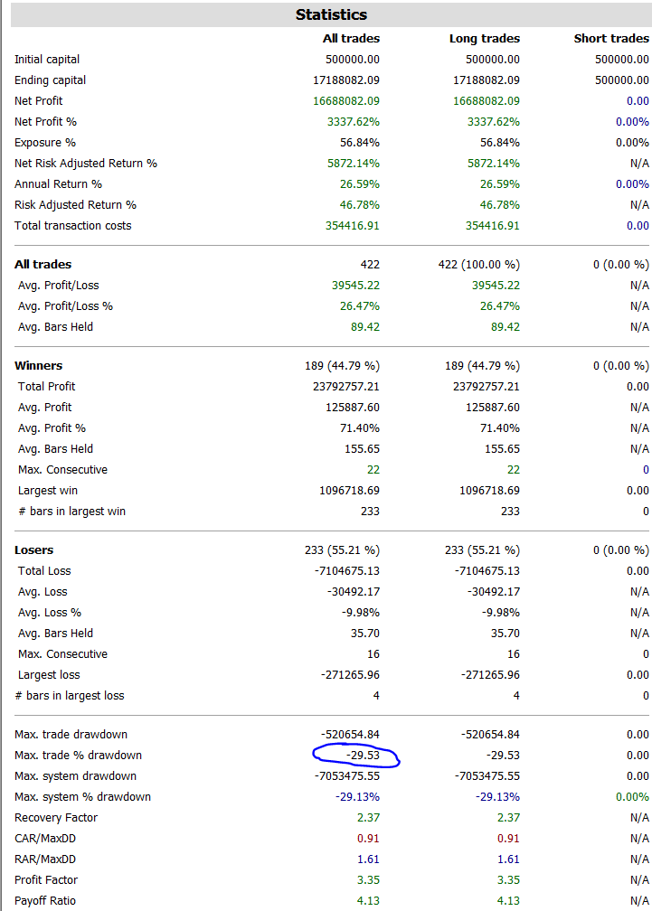Click All trades value 89.42
The height and width of the screenshot is (911, 652).
coord(365,326)
